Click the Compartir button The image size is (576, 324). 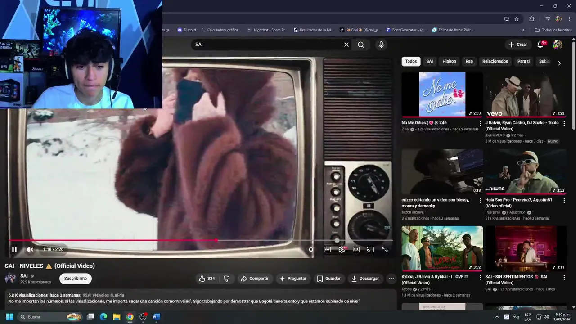pyautogui.click(x=255, y=279)
